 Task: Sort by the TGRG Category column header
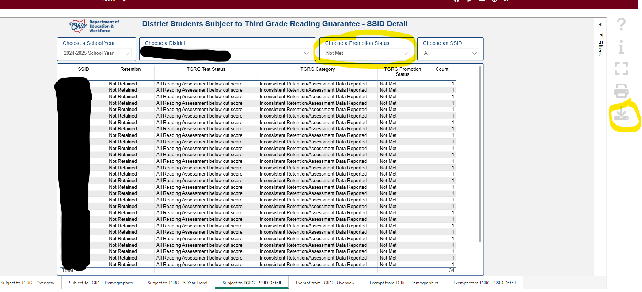click(x=318, y=69)
